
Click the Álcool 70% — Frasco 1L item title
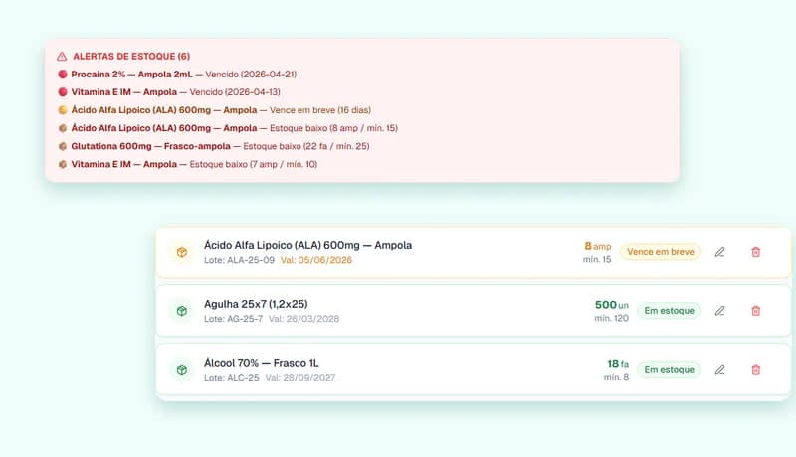[x=262, y=363]
